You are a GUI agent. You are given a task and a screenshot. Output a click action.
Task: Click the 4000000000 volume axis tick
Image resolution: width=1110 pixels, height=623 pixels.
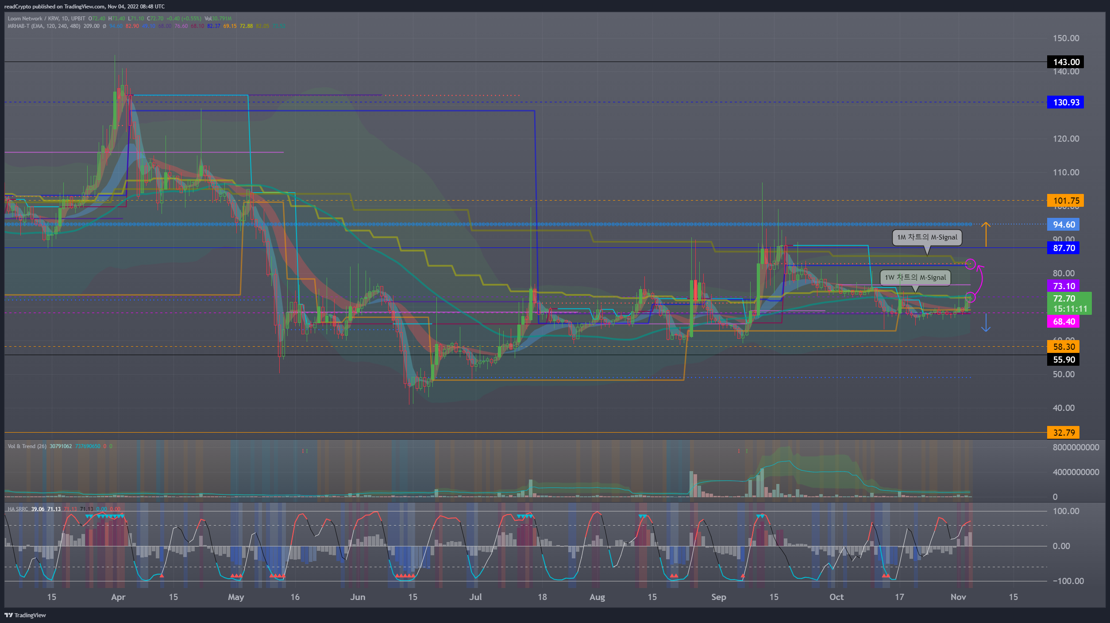pyautogui.click(x=1075, y=472)
